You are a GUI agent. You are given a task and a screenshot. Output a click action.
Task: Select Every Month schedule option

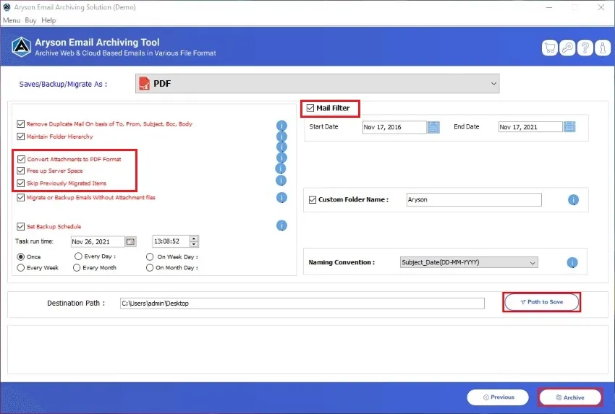[x=77, y=267]
